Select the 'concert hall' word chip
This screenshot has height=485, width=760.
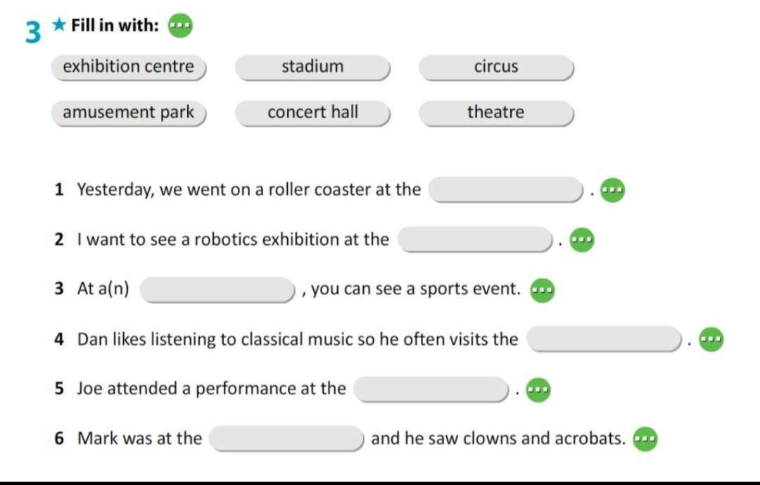click(312, 113)
